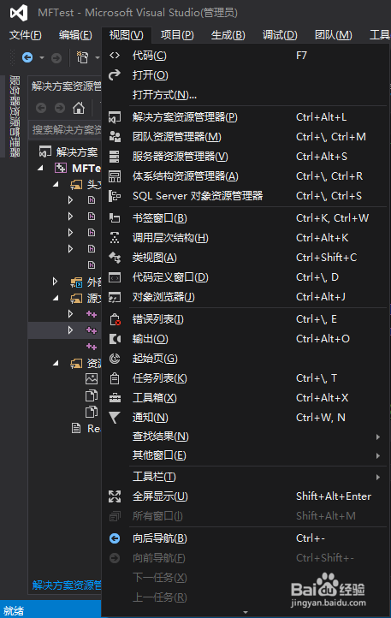
Task: Open the 调试(D) menu
Action: [280, 35]
